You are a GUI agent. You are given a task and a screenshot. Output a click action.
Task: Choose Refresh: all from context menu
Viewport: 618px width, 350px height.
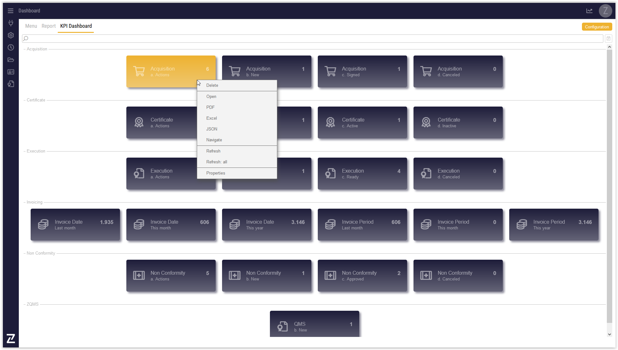pos(217,162)
